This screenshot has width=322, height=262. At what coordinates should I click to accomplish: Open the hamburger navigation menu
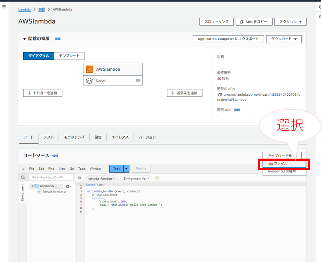point(4,7)
